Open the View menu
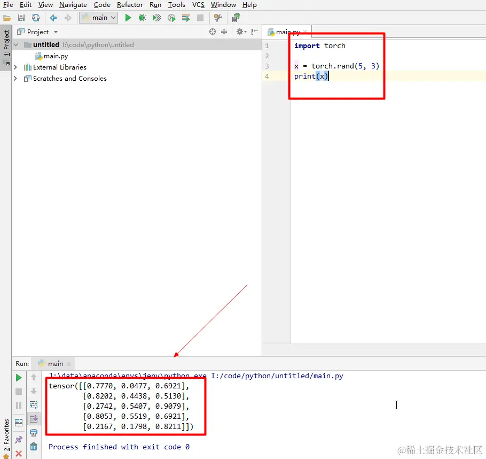The width and height of the screenshot is (486, 459). 45,5
